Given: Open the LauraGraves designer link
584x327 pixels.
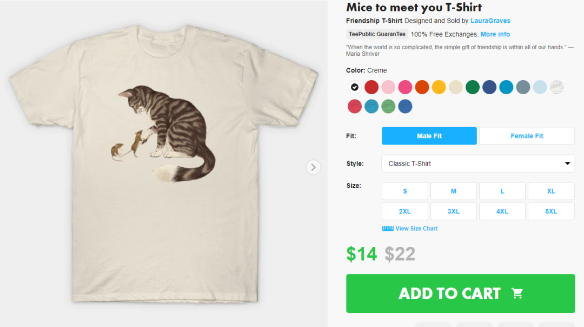Looking at the screenshot, I should tap(490, 21).
